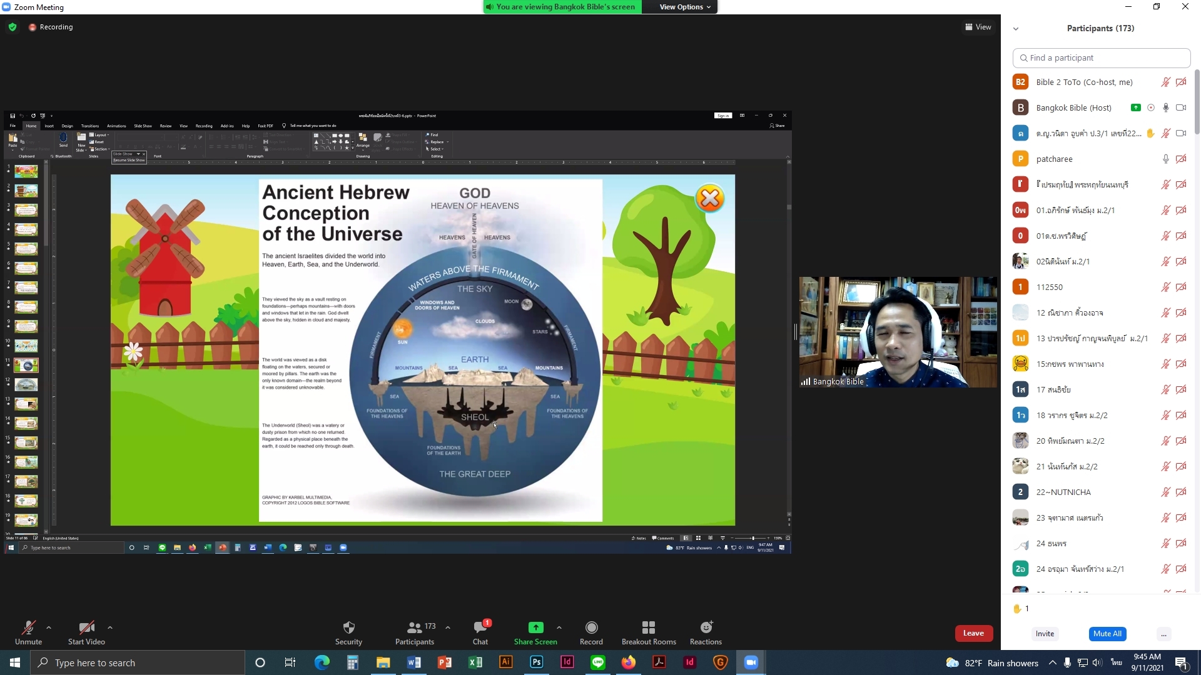Expand share options arrow next to Share Screen
1201x675 pixels.
[559, 627]
